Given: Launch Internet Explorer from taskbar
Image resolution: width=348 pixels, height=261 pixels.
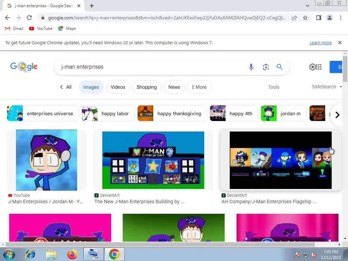Looking at the screenshot, I should point(30,254).
